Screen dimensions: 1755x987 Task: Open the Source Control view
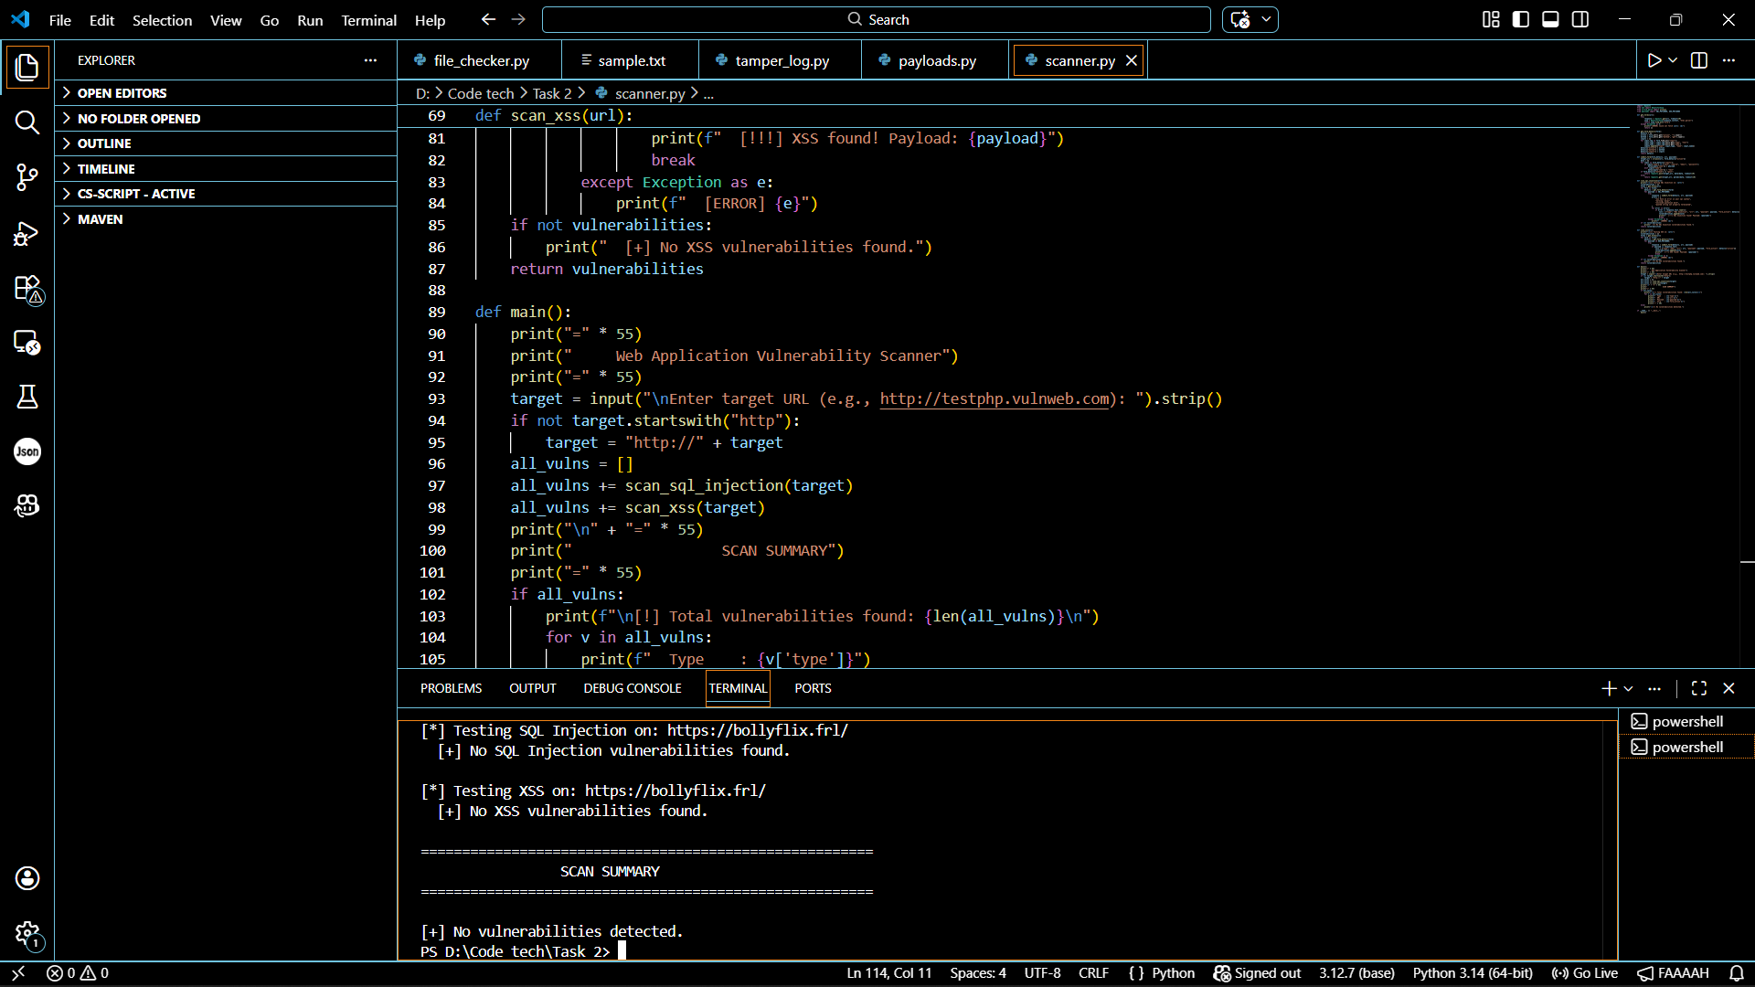27,177
